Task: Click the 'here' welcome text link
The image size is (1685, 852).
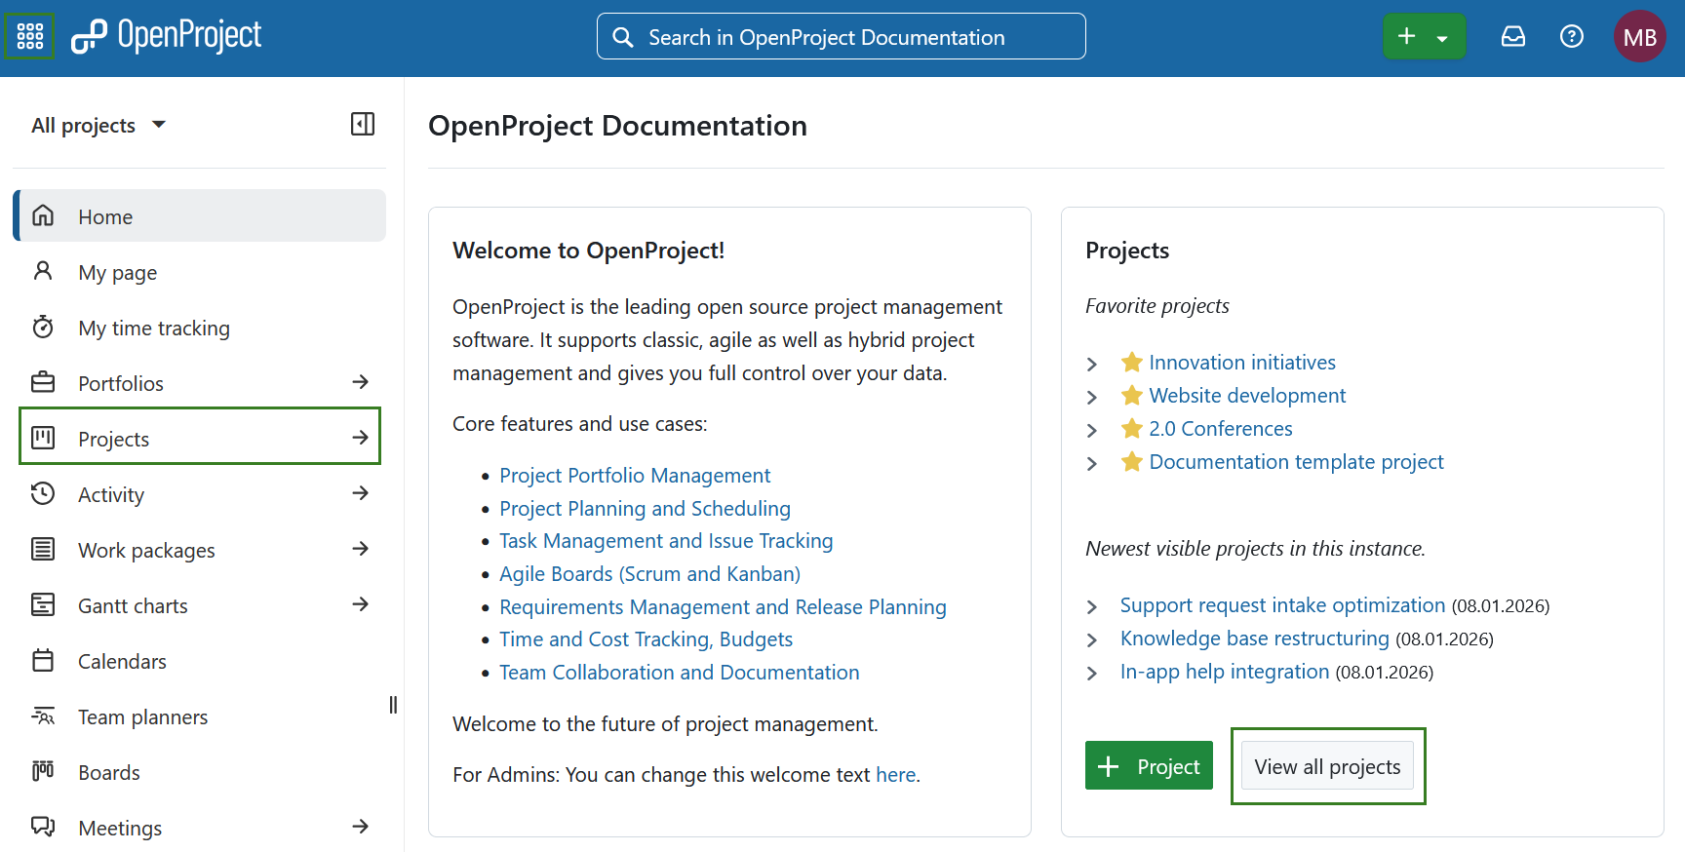Action: [895, 774]
